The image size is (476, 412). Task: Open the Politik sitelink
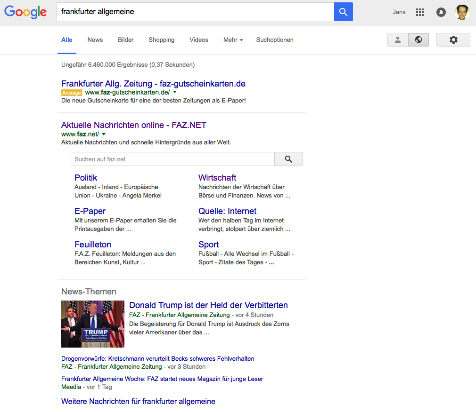coord(86,178)
